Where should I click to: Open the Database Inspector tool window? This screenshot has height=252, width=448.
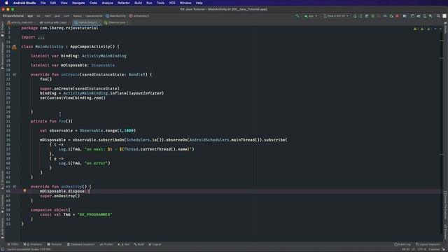click(x=81, y=244)
